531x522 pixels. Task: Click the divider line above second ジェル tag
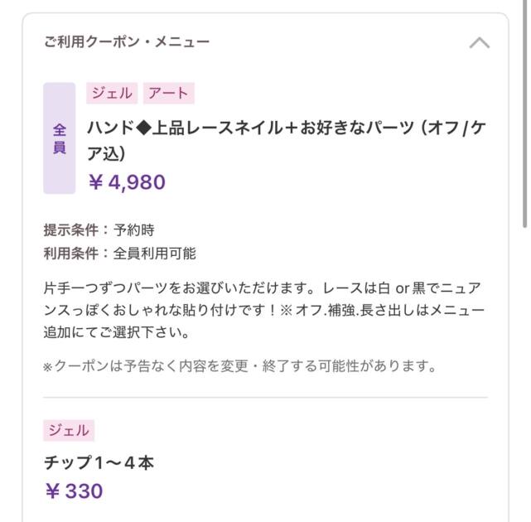265,398
